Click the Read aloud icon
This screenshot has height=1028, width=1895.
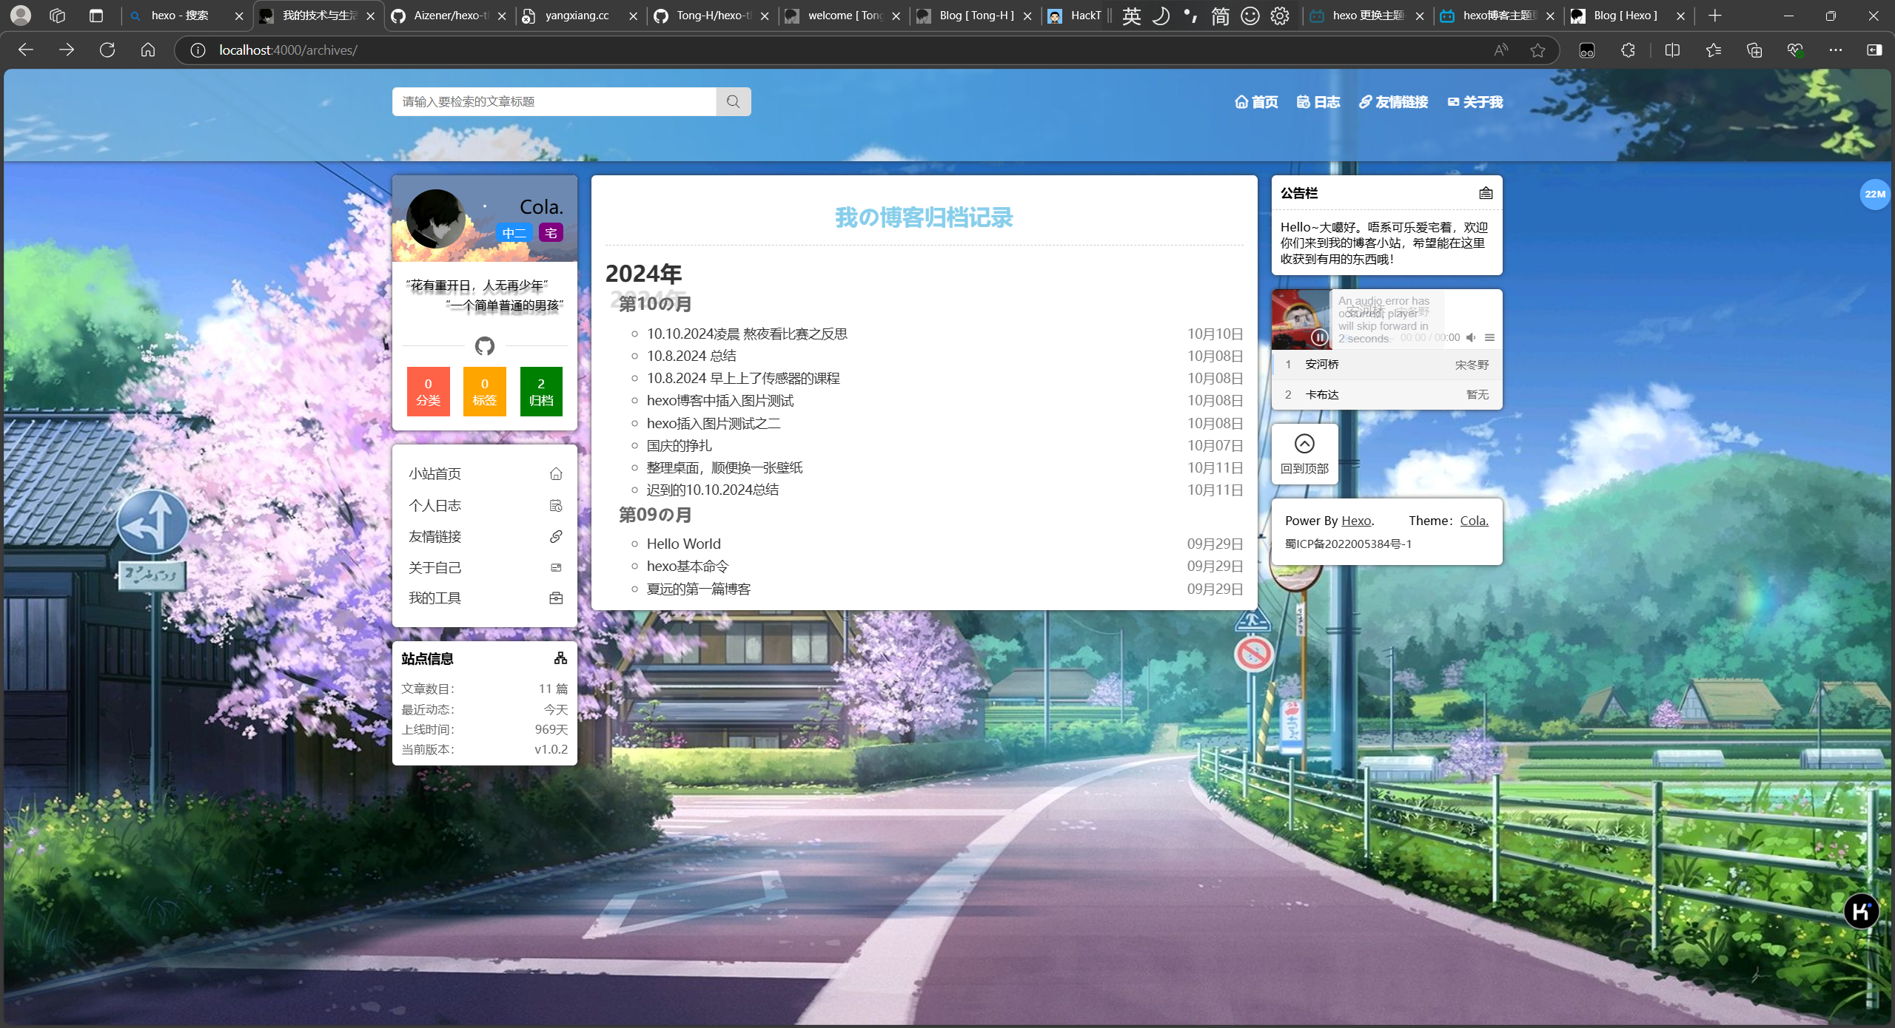point(1500,50)
